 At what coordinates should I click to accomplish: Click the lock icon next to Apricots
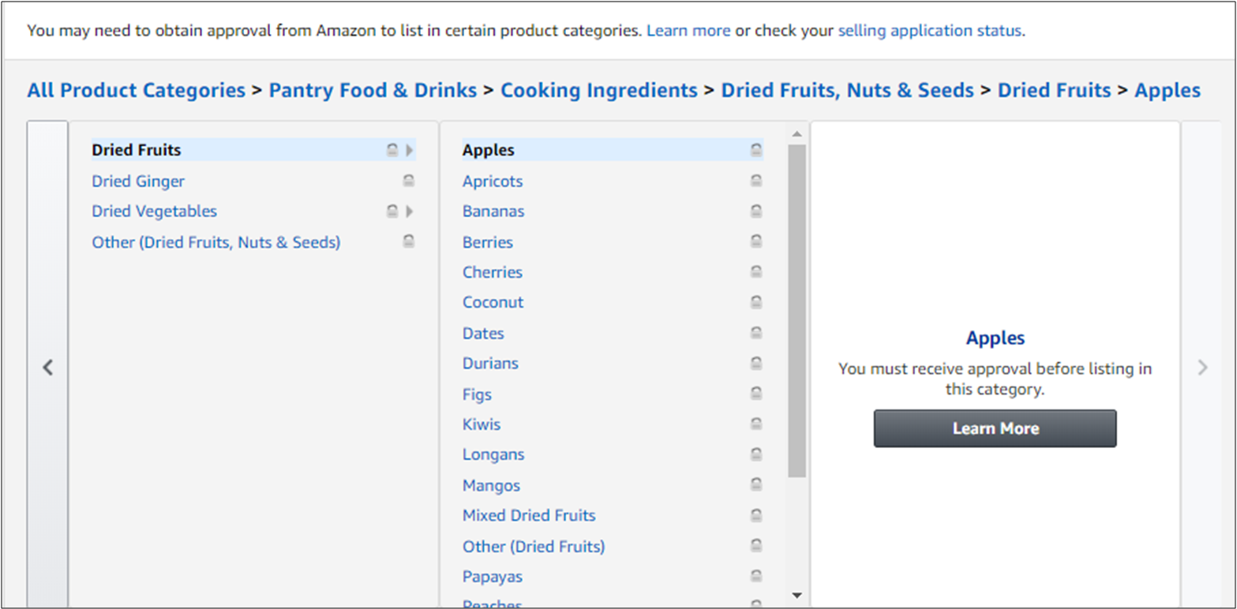[755, 181]
